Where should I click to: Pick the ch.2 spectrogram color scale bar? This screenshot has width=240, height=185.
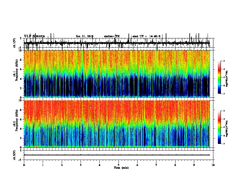(x=219, y=127)
